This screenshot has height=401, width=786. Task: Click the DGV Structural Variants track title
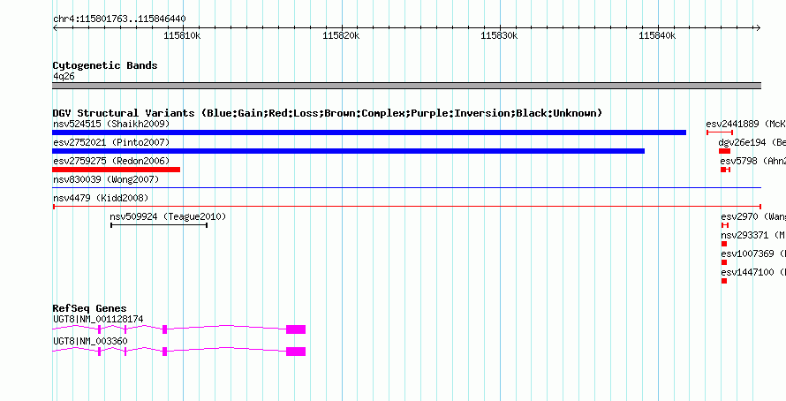point(328,113)
